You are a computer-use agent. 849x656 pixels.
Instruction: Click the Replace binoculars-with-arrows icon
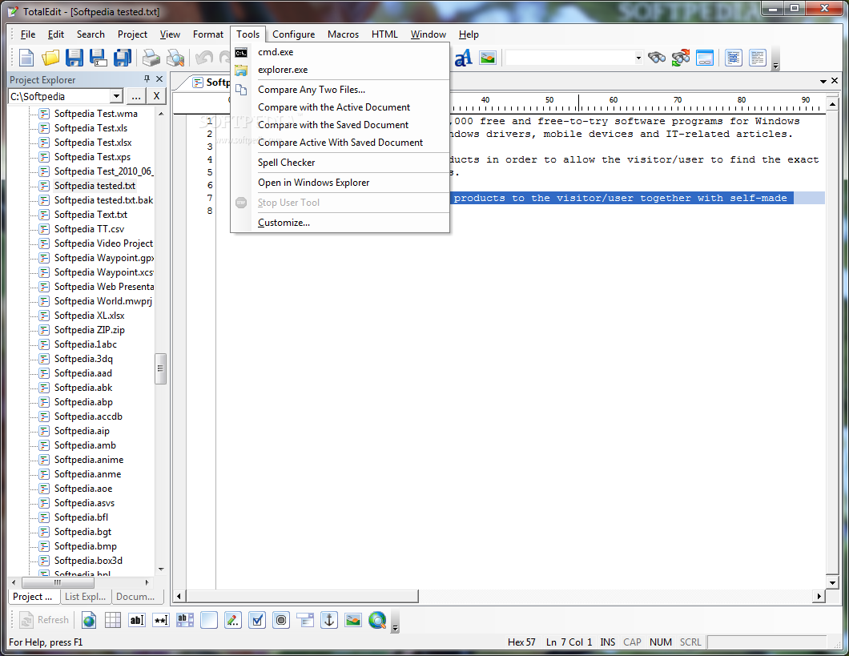pyautogui.click(x=681, y=58)
